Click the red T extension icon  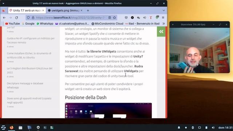point(151,17)
